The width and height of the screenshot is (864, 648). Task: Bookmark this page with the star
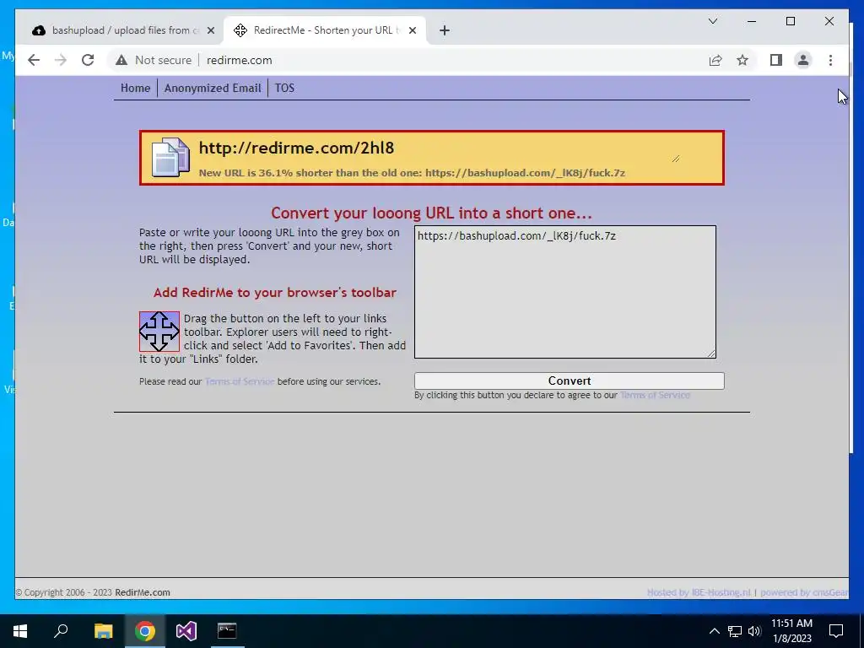[742, 60]
